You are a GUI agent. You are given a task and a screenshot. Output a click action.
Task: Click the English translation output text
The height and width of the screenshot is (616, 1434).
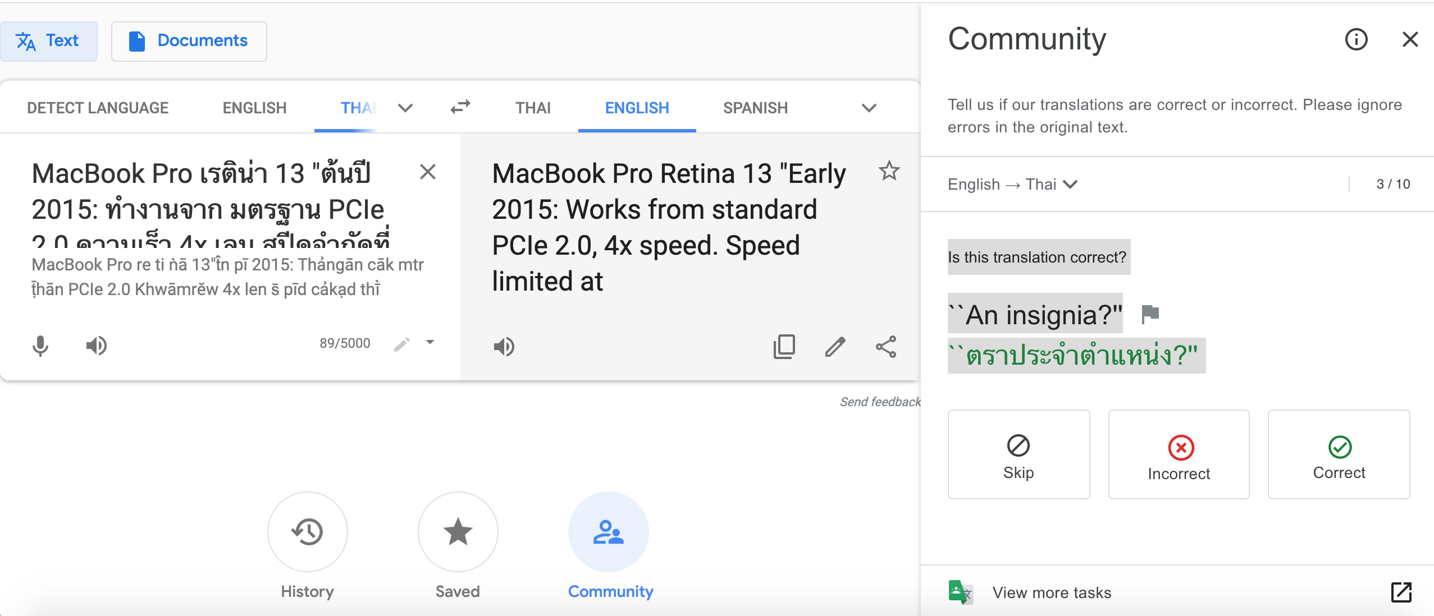pos(669,227)
